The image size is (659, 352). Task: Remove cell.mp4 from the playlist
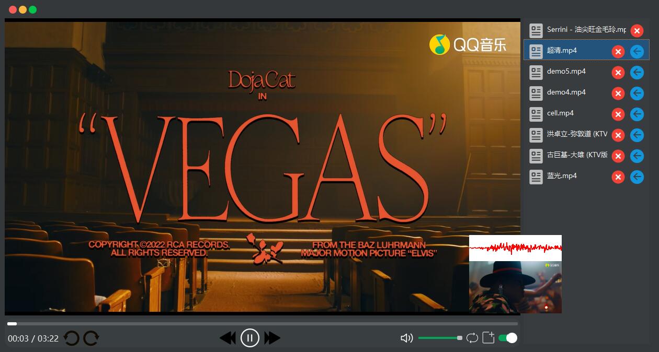(618, 114)
